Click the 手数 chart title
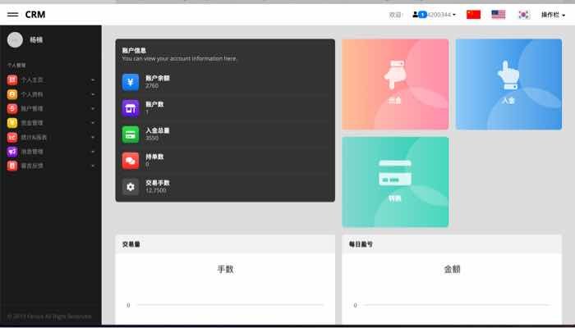This screenshot has width=575, height=328. tap(226, 269)
